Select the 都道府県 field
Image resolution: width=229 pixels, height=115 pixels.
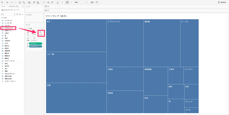click(7, 51)
